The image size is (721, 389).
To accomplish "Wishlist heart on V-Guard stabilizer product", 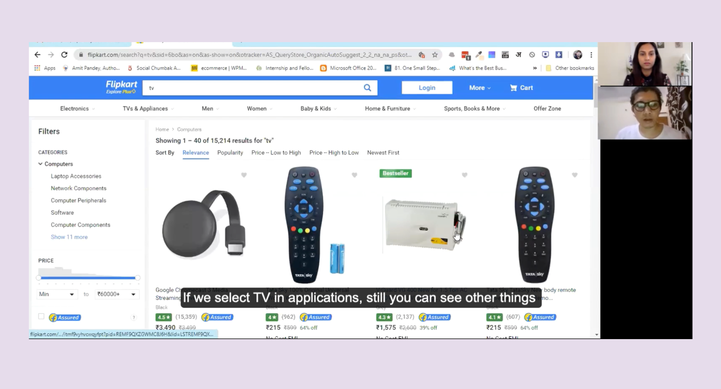I will (465, 175).
